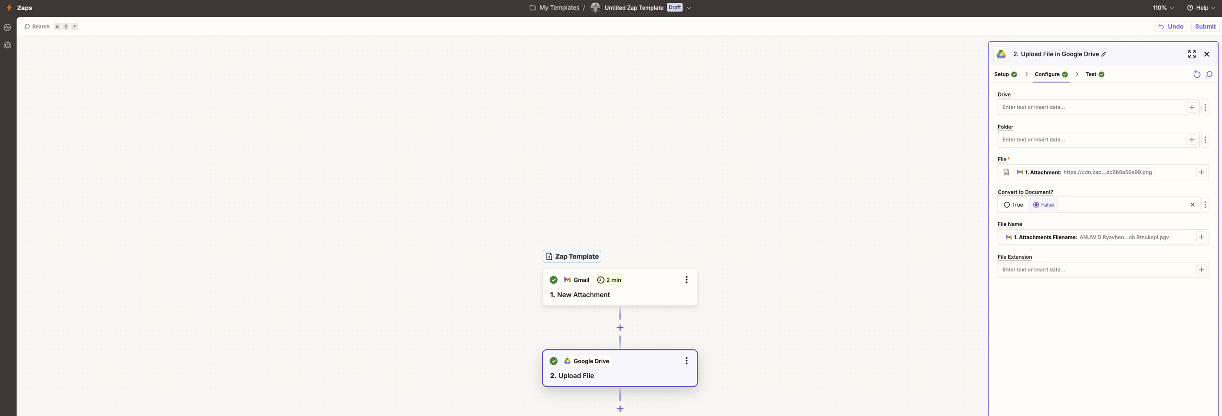Switch to the Setup tab

point(1005,74)
